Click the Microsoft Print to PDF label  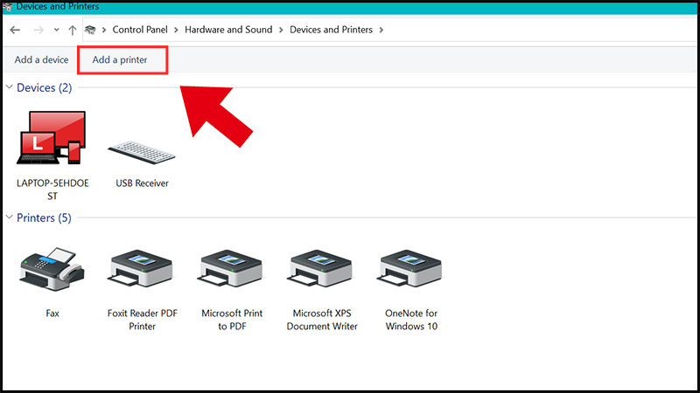point(232,320)
